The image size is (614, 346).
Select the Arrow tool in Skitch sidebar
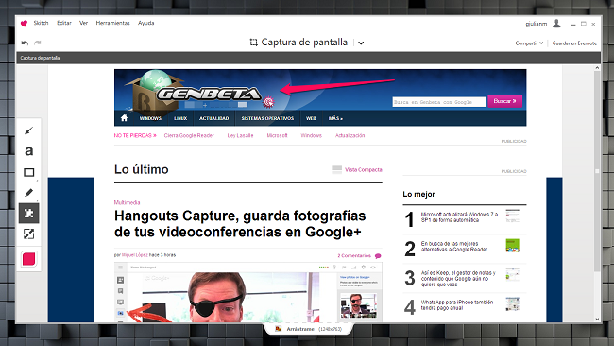click(x=28, y=130)
